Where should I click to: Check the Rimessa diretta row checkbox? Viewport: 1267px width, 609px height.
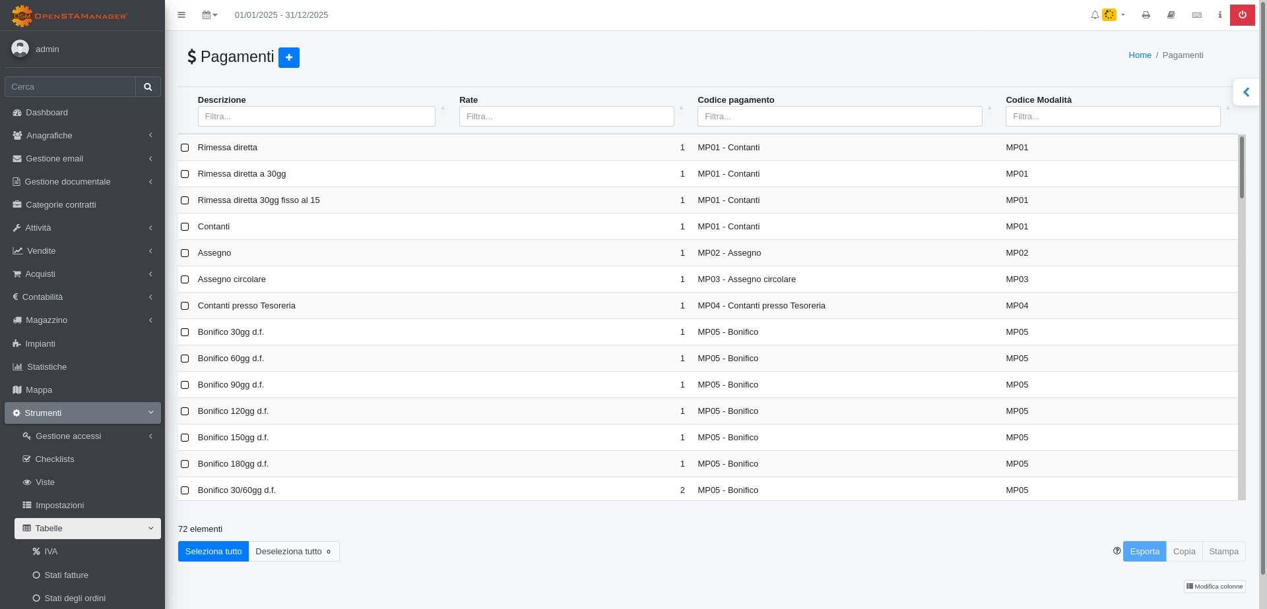[x=185, y=148]
